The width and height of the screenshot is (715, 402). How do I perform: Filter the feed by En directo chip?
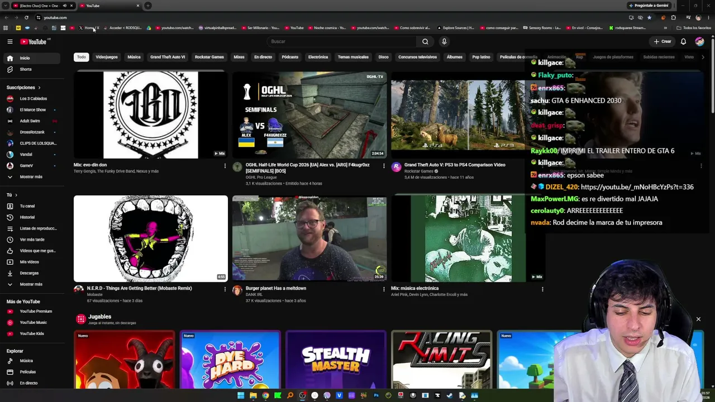[x=263, y=57]
